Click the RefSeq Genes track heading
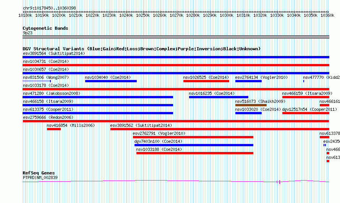The height and width of the screenshot is (203, 340). pyautogui.click(x=39, y=173)
